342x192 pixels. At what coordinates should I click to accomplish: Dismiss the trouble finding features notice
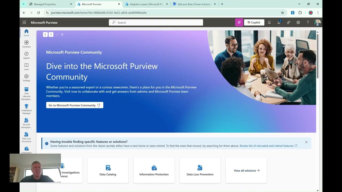[306, 142]
